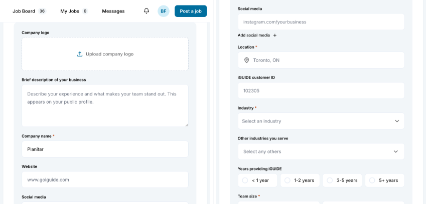Click the My Jobs count badge 0
426x204 pixels.
click(x=85, y=11)
